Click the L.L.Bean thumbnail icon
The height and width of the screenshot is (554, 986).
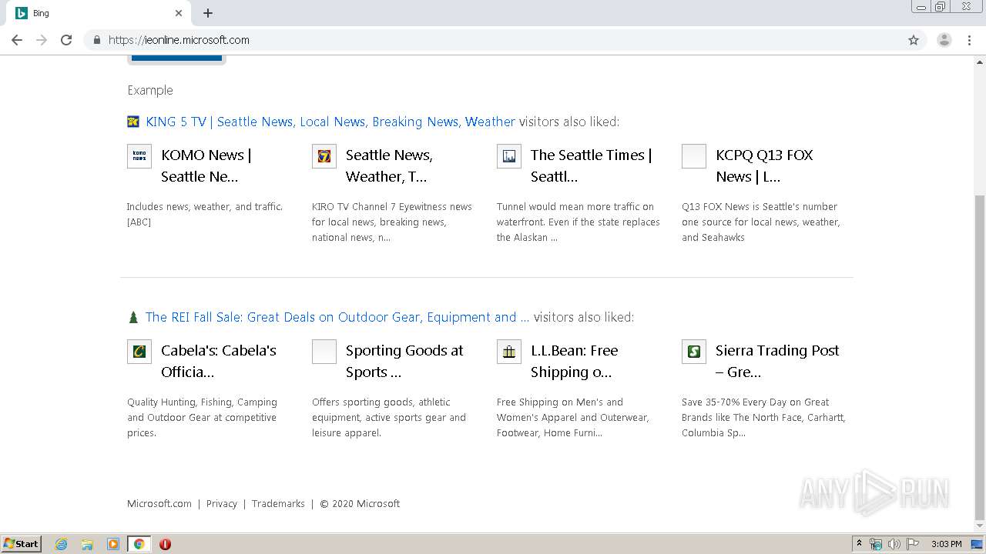tap(509, 352)
